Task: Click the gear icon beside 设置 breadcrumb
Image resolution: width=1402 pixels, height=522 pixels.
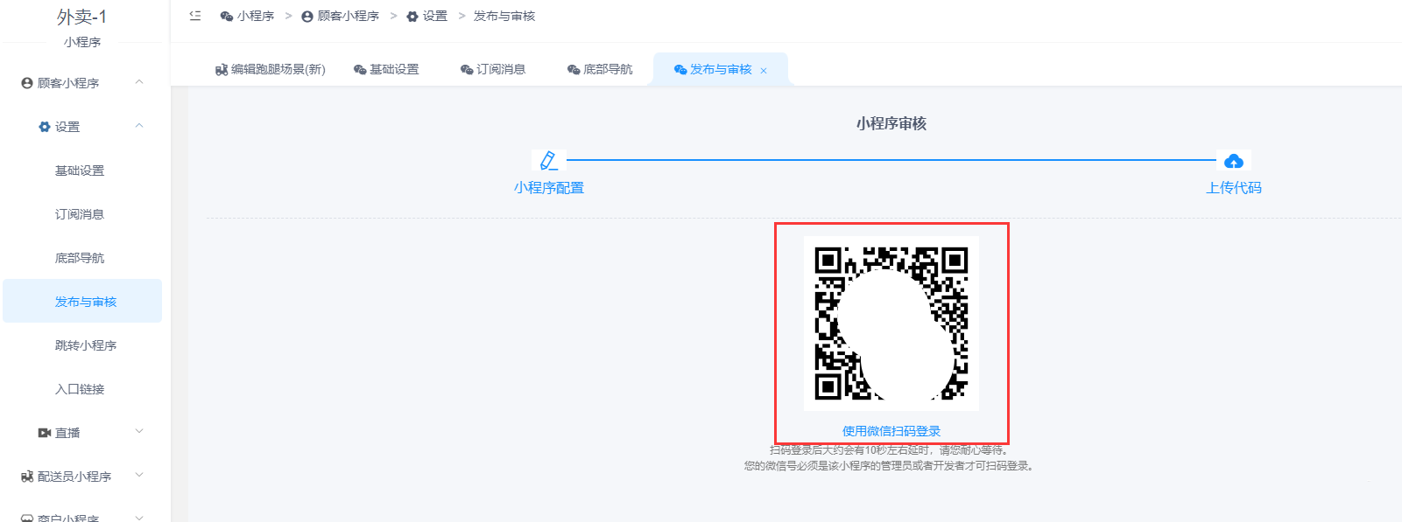Action: (412, 17)
